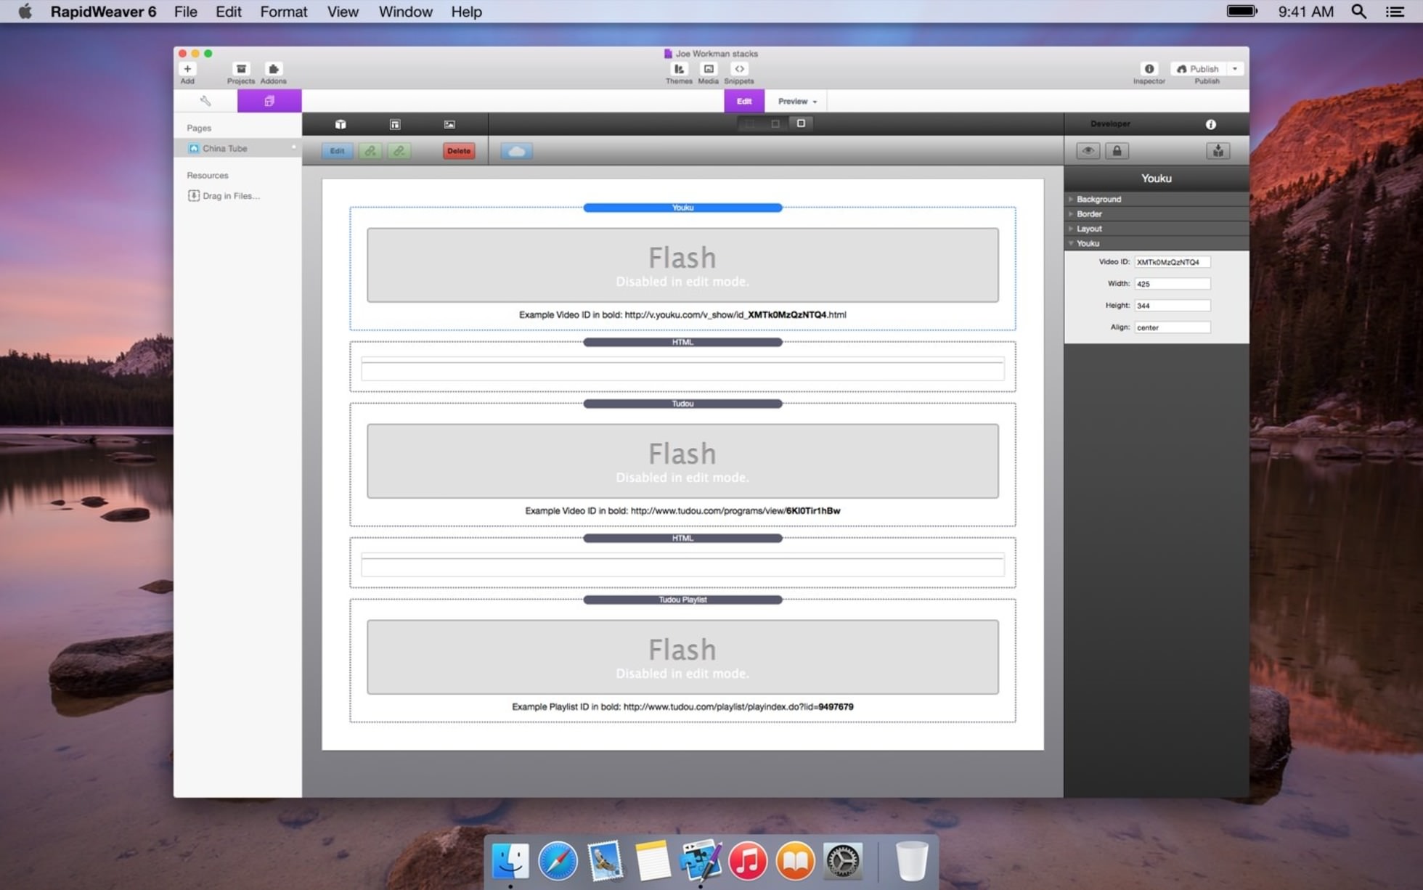Image resolution: width=1423 pixels, height=890 pixels.
Task: Expand the Border section
Action: pyautogui.click(x=1157, y=214)
